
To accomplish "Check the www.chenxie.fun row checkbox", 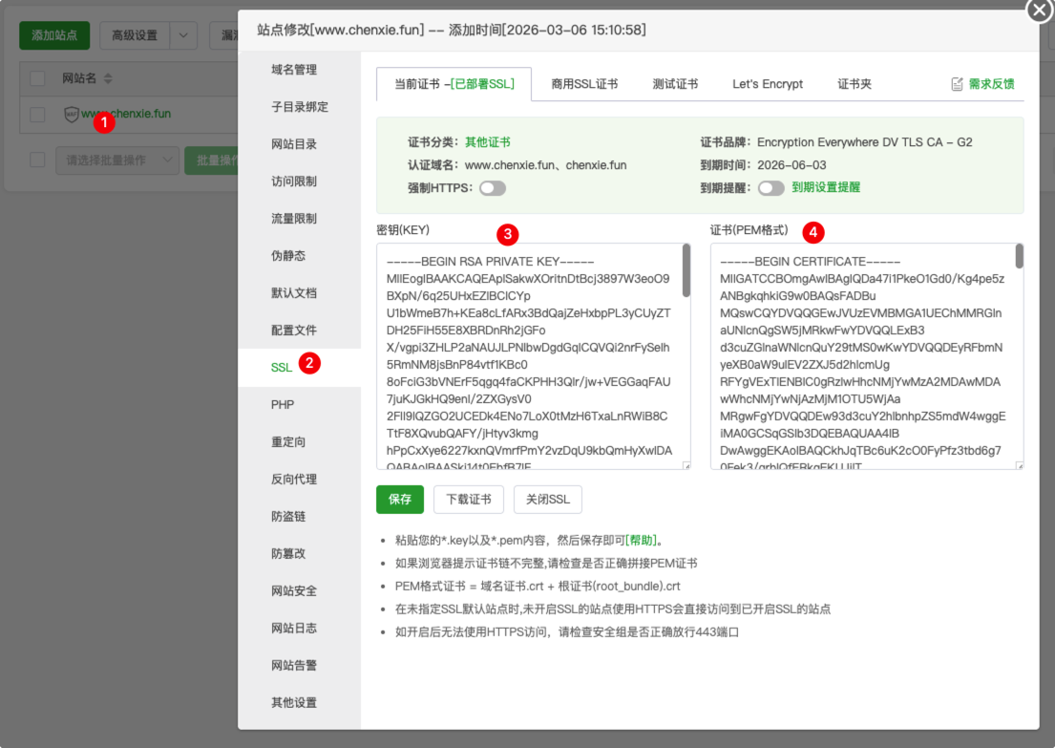I will pyautogui.click(x=37, y=115).
